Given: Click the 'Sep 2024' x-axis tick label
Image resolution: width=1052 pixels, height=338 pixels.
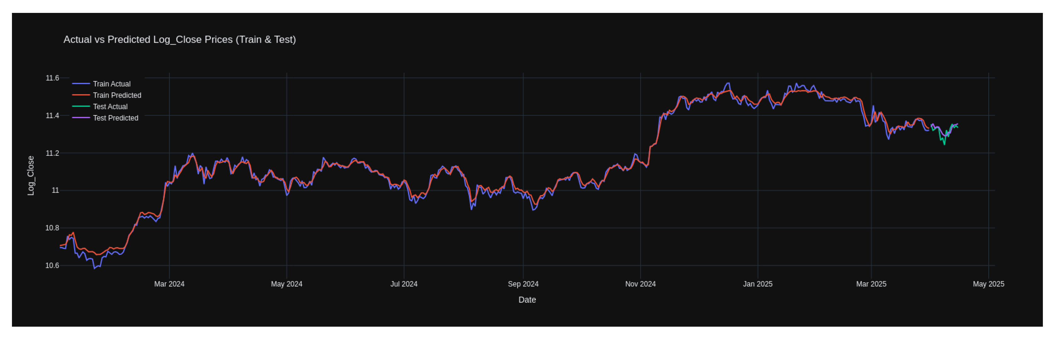Looking at the screenshot, I should (523, 284).
